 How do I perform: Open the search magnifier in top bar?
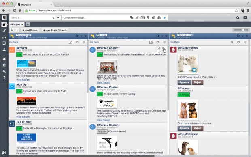point(238,18)
